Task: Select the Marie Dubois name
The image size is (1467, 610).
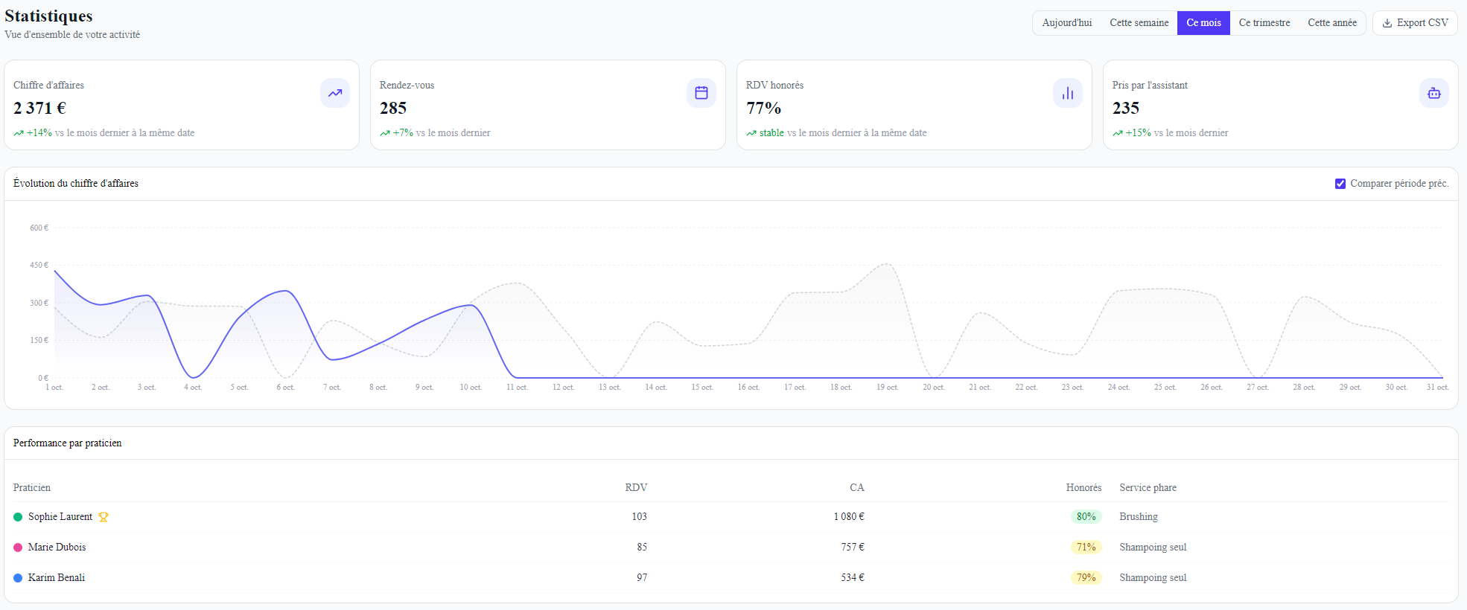Action: pos(57,548)
